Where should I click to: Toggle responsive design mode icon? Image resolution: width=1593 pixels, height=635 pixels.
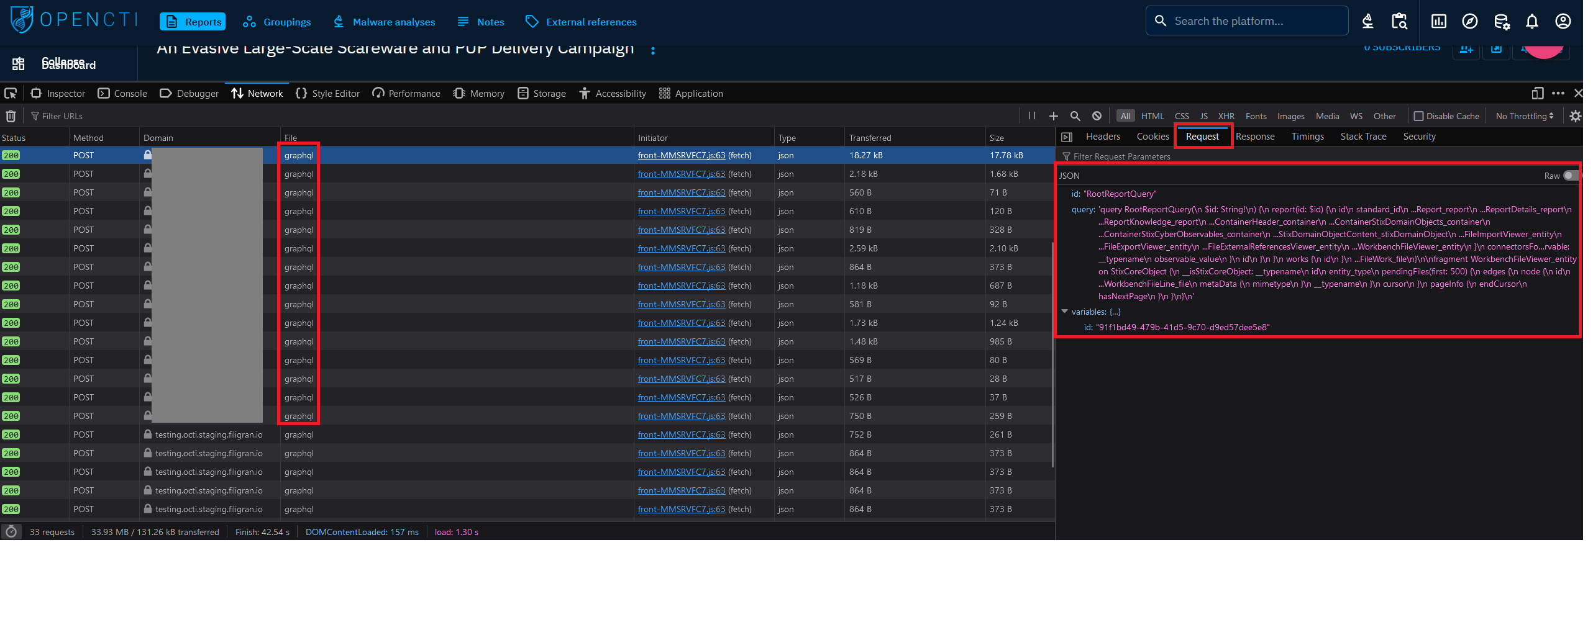[x=1538, y=94]
